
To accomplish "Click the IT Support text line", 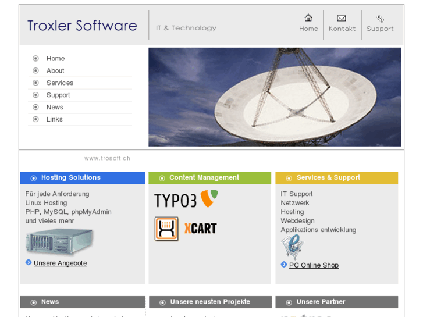I will coord(297,194).
